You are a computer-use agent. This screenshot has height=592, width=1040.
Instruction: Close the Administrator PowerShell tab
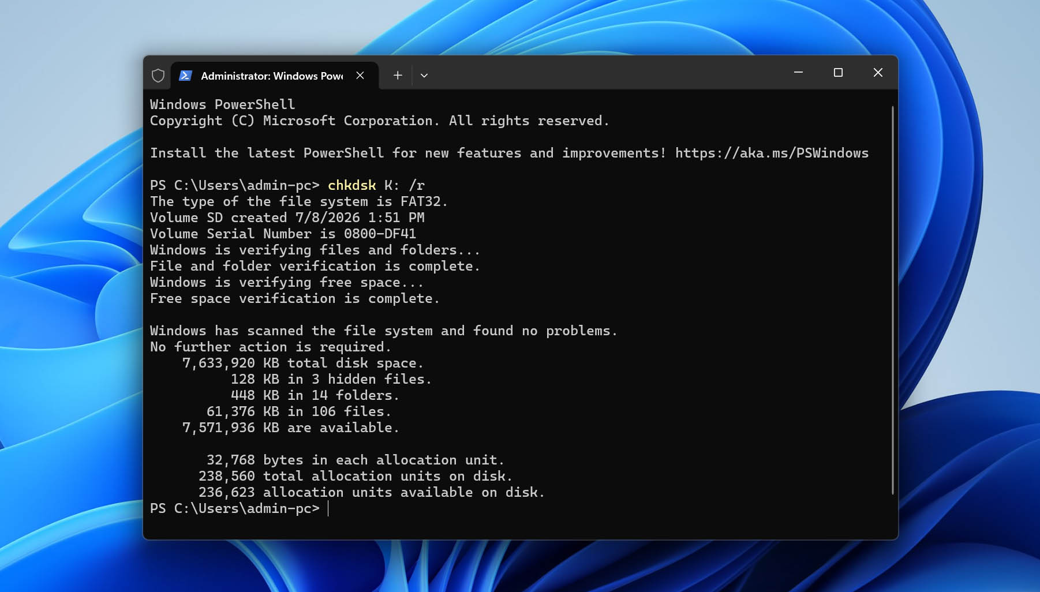[x=360, y=76]
